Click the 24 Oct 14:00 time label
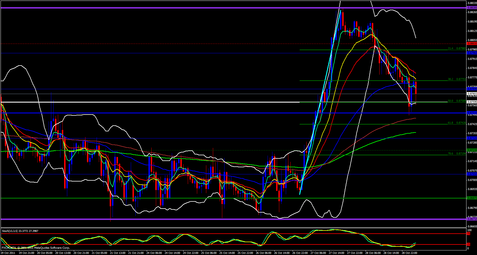 (172, 253)
